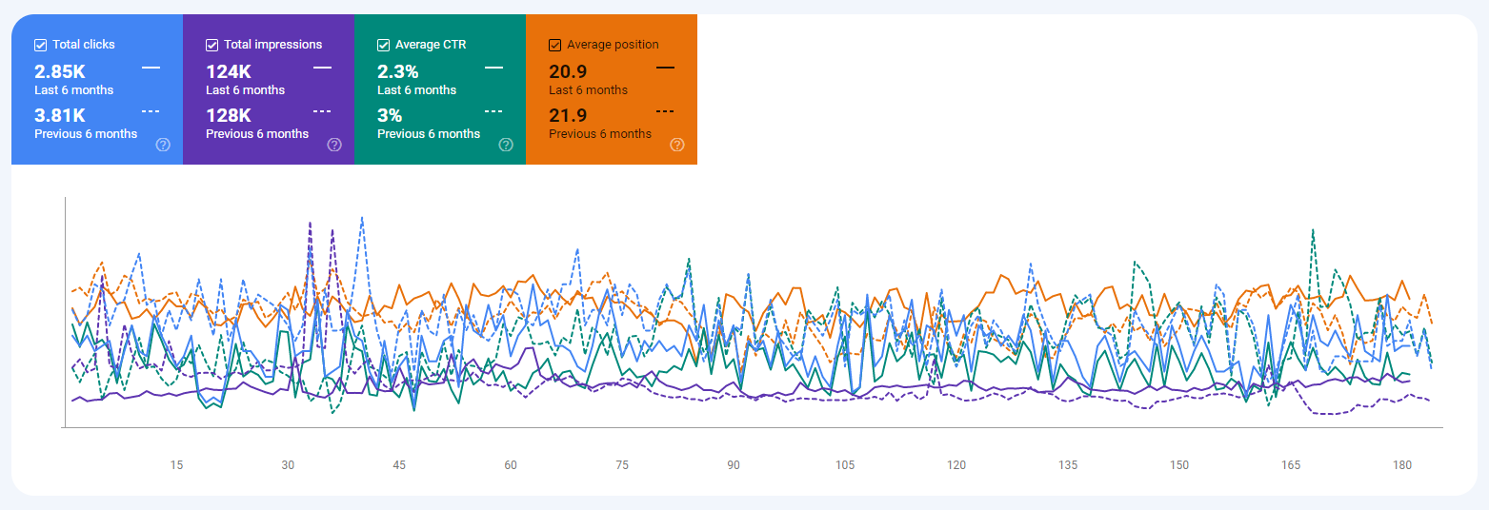The image size is (1489, 510).
Task: Click the x-axis label 30
Action: coord(288,465)
